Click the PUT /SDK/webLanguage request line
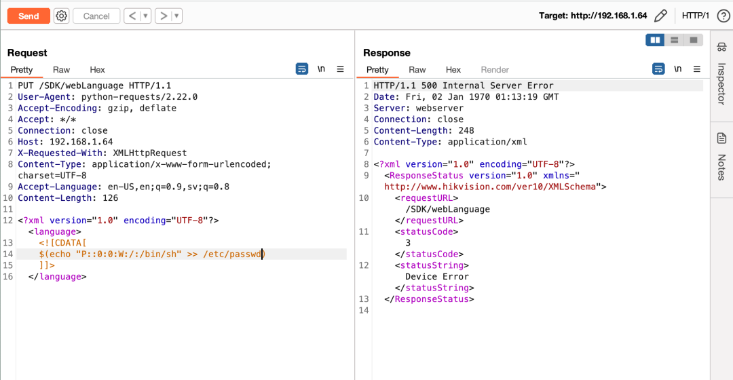This screenshot has height=380, width=733. pos(94,85)
